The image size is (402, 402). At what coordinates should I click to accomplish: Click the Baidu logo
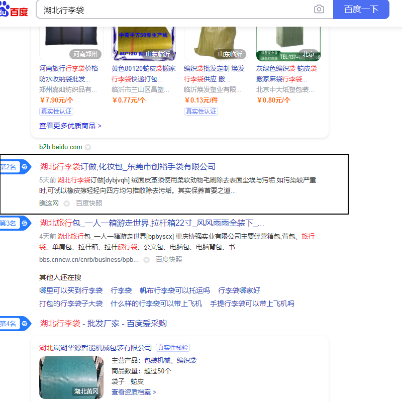(x=14, y=10)
